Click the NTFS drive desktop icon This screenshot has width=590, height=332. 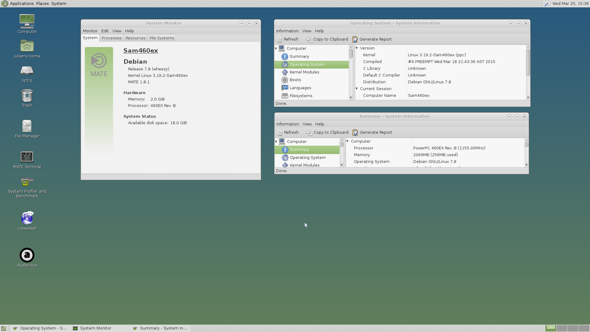pos(27,71)
